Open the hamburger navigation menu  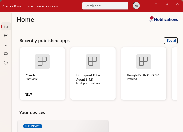6,17
